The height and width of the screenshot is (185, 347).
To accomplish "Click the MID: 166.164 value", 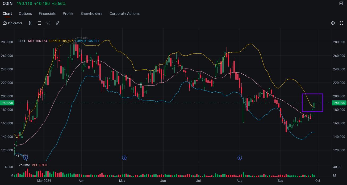I will coord(38,41).
